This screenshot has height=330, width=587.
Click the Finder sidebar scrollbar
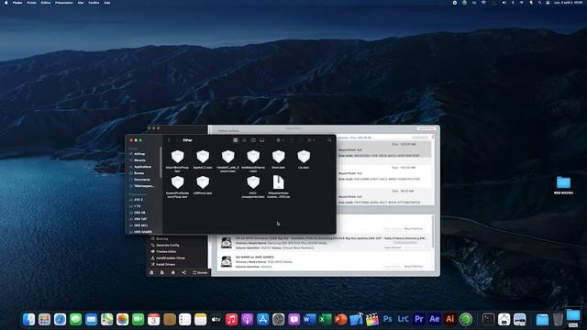point(161,162)
